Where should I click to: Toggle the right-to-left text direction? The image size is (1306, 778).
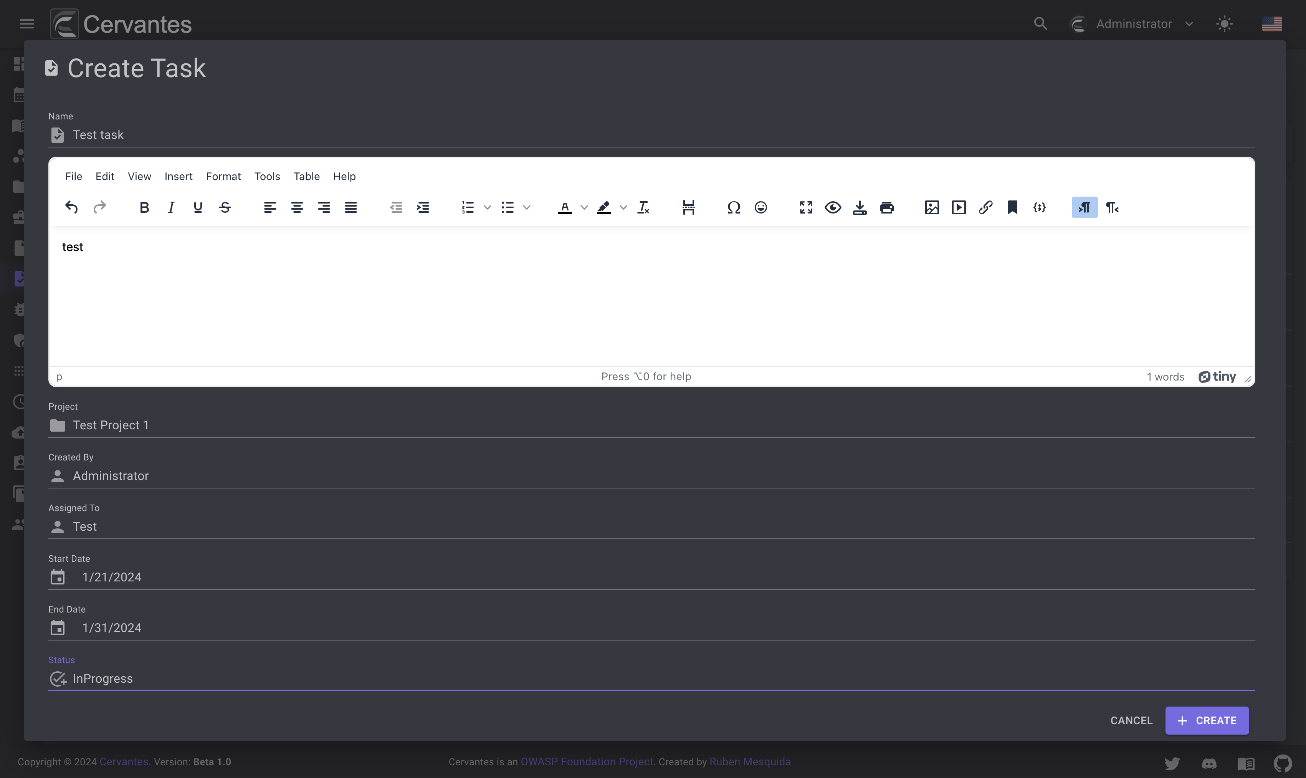point(1112,207)
